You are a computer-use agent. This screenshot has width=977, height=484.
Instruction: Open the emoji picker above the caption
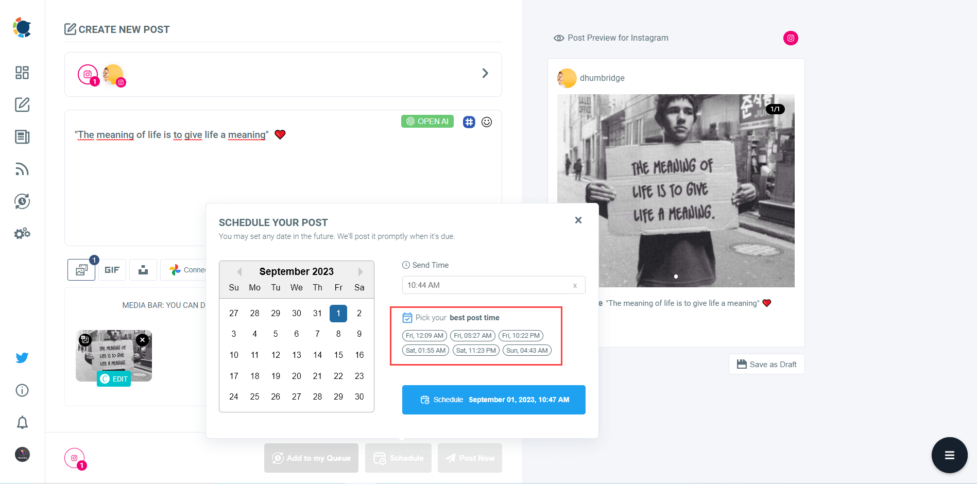(x=487, y=122)
